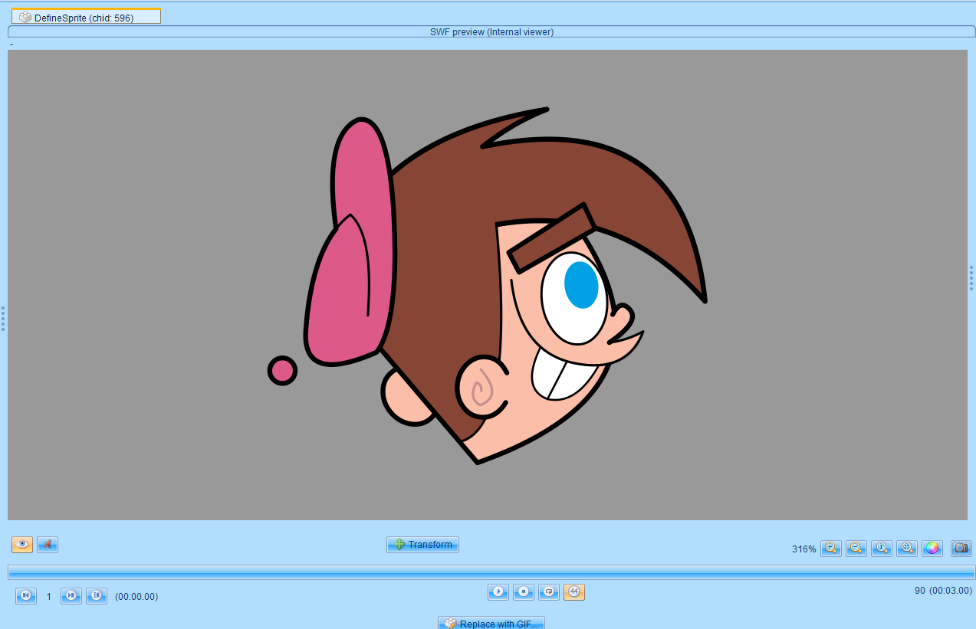Image resolution: width=976 pixels, height=629 pixels.
Task: Click the right panel splitter handle dots
Action: pos(971,278)
